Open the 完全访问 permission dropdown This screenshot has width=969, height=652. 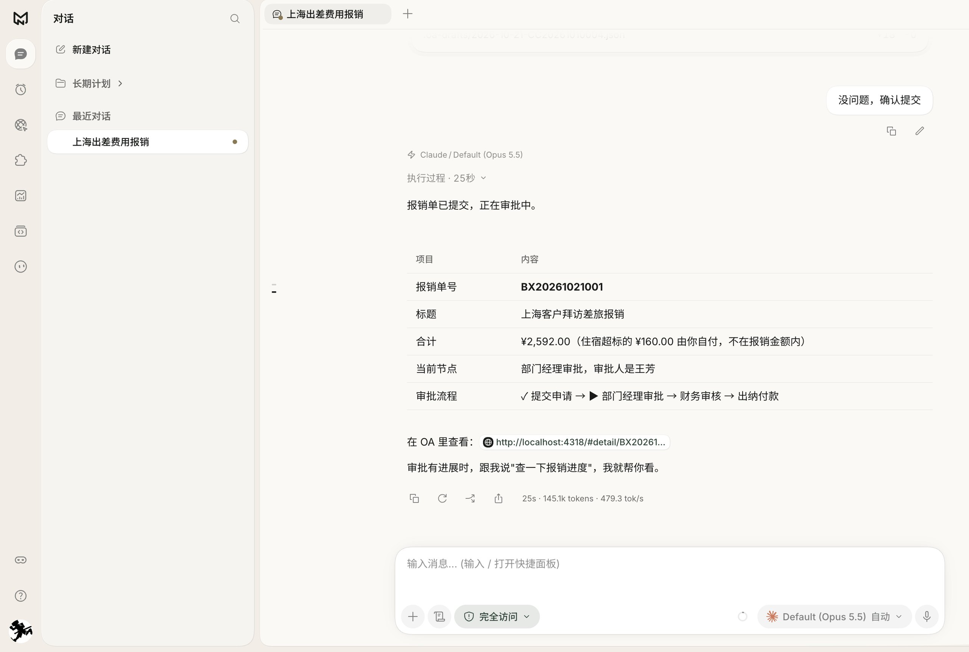coord(497,616)
